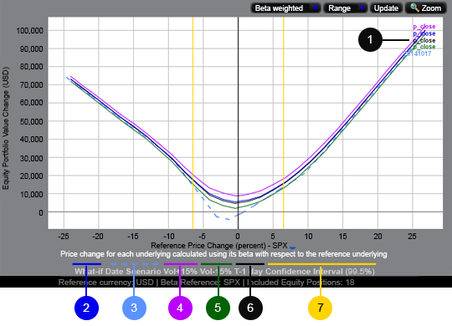Click the solid blue What-if legend line
The width and height of the screenshot is (452, 326).
[x=87, y=264]
